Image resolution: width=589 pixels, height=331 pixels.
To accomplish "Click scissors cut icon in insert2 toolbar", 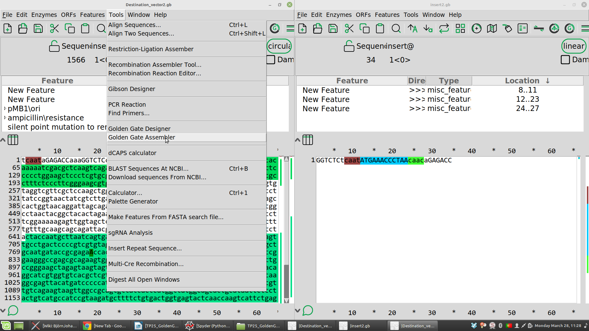I will (349, 29).
